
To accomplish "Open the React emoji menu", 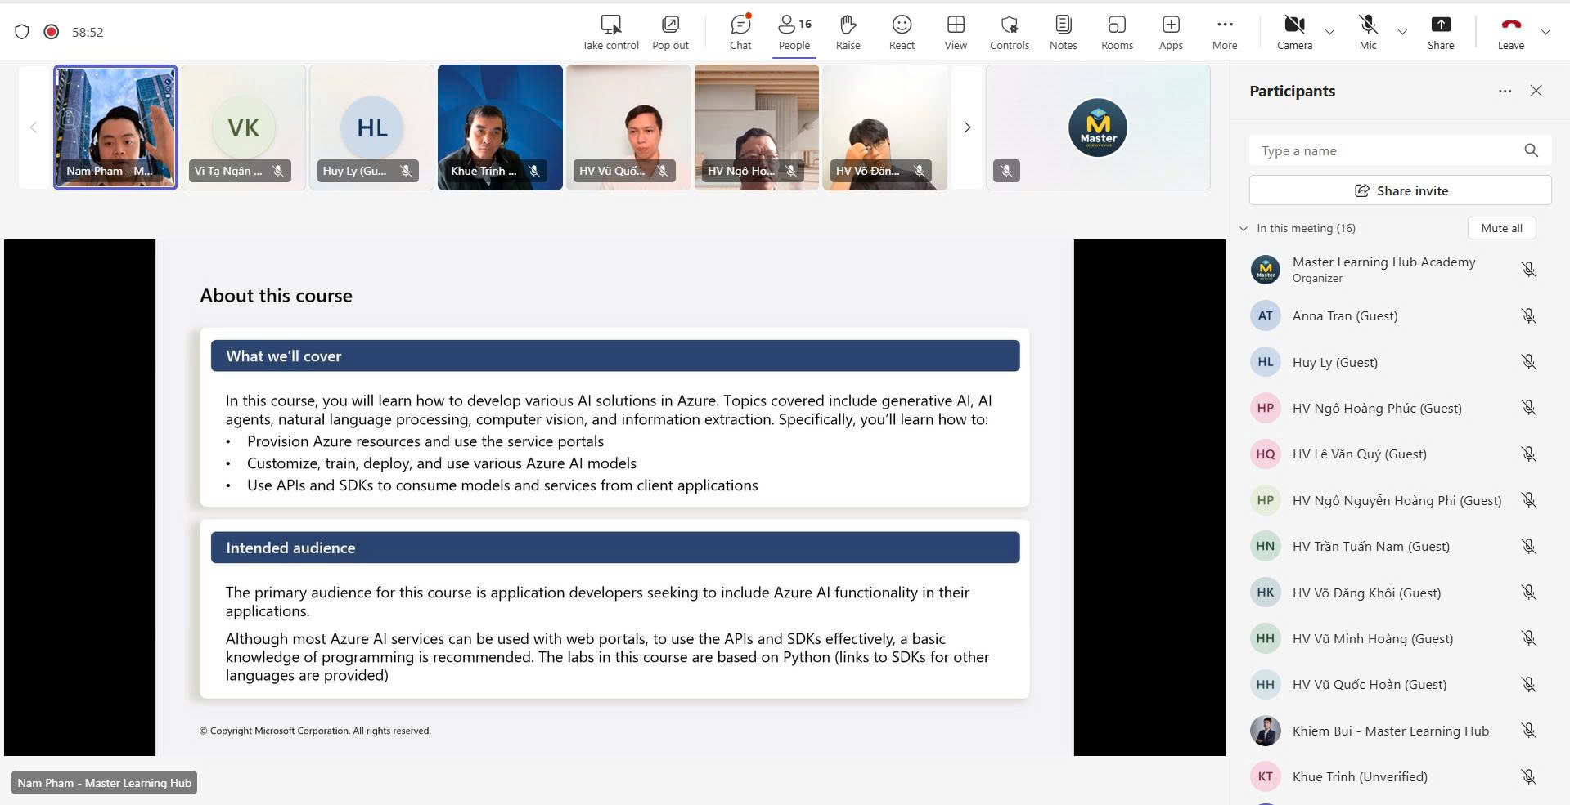I will coord(902,32).
